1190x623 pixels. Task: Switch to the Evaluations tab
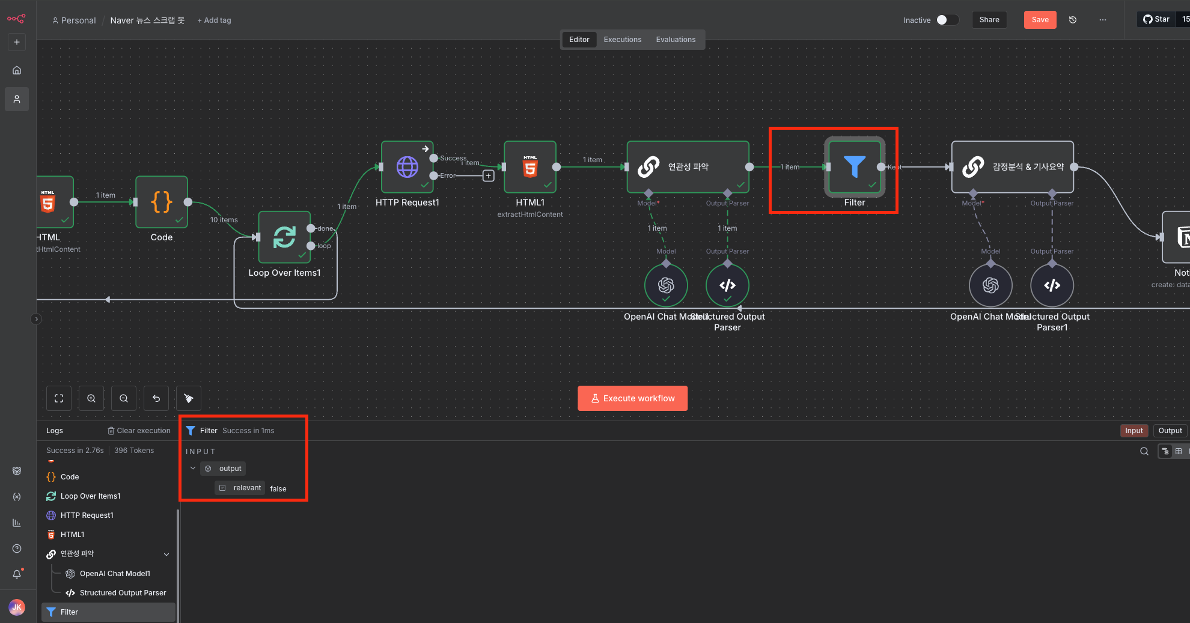676,40
